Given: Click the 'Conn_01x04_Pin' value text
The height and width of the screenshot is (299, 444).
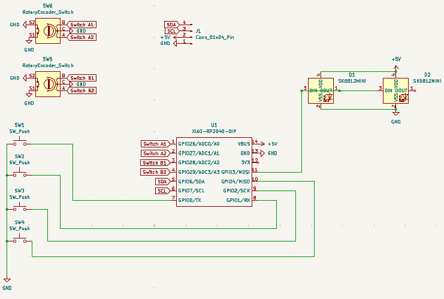Looking at the screenshot, I should (x=215, y=37).
